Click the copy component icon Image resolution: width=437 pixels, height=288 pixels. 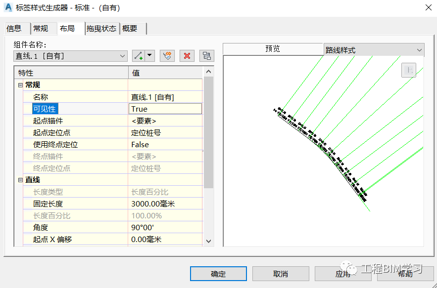click(x=167, y=56)
